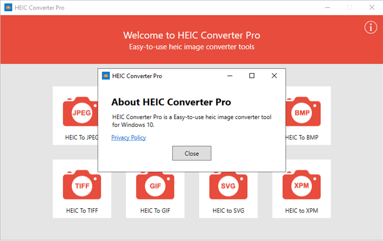The width and height of the screenshot is (383, 241).
Task: Choose the XPM camera icon
Action: click(x=301, y=185)
